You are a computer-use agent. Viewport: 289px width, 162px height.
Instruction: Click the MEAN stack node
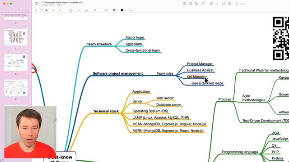click(x=169, y=124)
